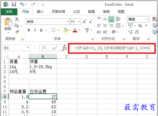Apply accounting number format
This screenshot has height=116, width=158.
point(131,26)
